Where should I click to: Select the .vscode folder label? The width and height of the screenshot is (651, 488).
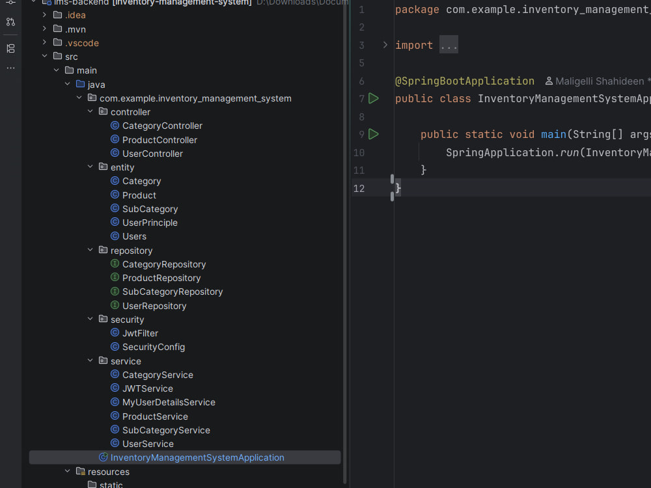click(x=82, y=43)
